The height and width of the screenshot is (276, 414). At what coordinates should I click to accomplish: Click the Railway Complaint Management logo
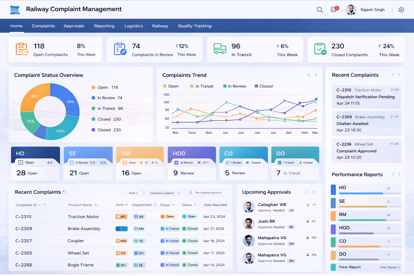click(x=15, y=10)
